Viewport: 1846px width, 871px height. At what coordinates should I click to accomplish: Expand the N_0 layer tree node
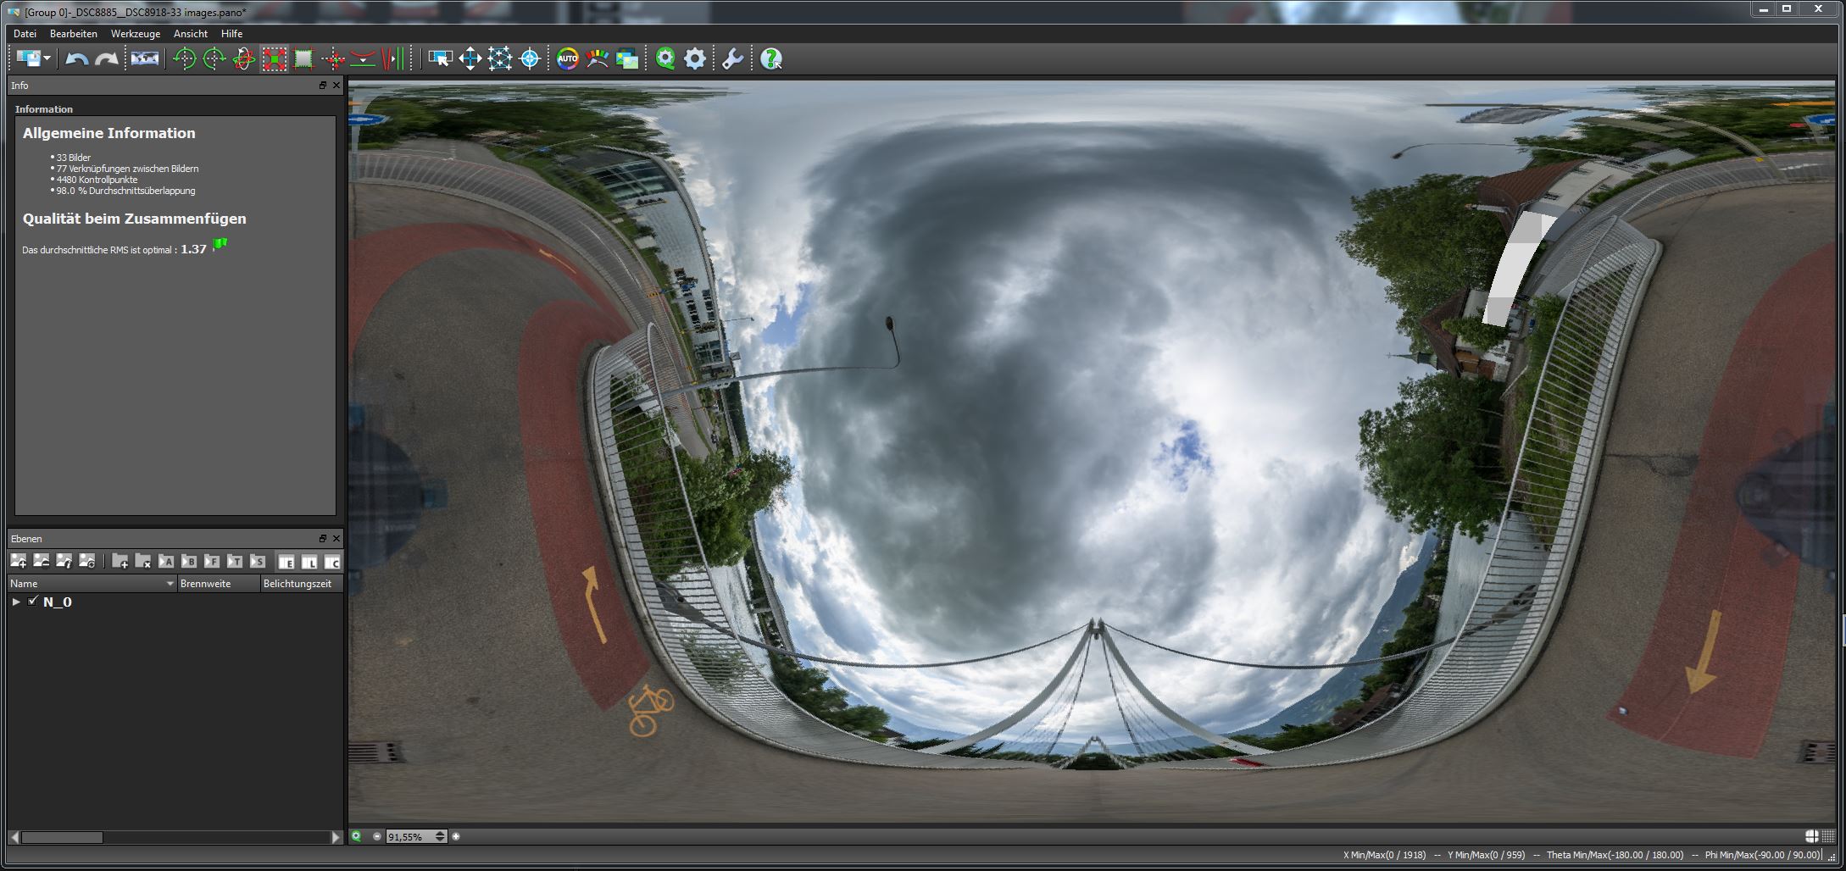point(16,602)
